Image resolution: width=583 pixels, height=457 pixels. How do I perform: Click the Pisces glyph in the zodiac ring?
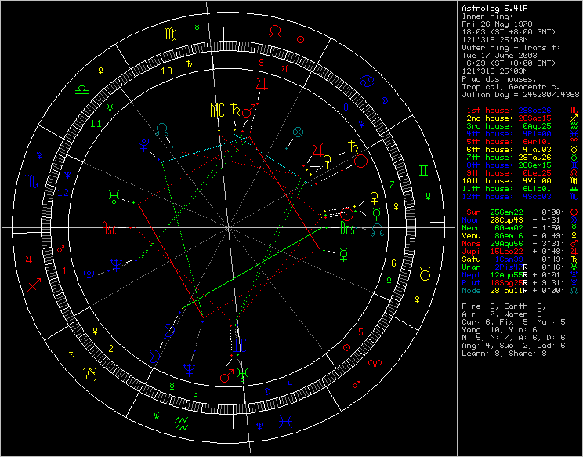(288, 421)
